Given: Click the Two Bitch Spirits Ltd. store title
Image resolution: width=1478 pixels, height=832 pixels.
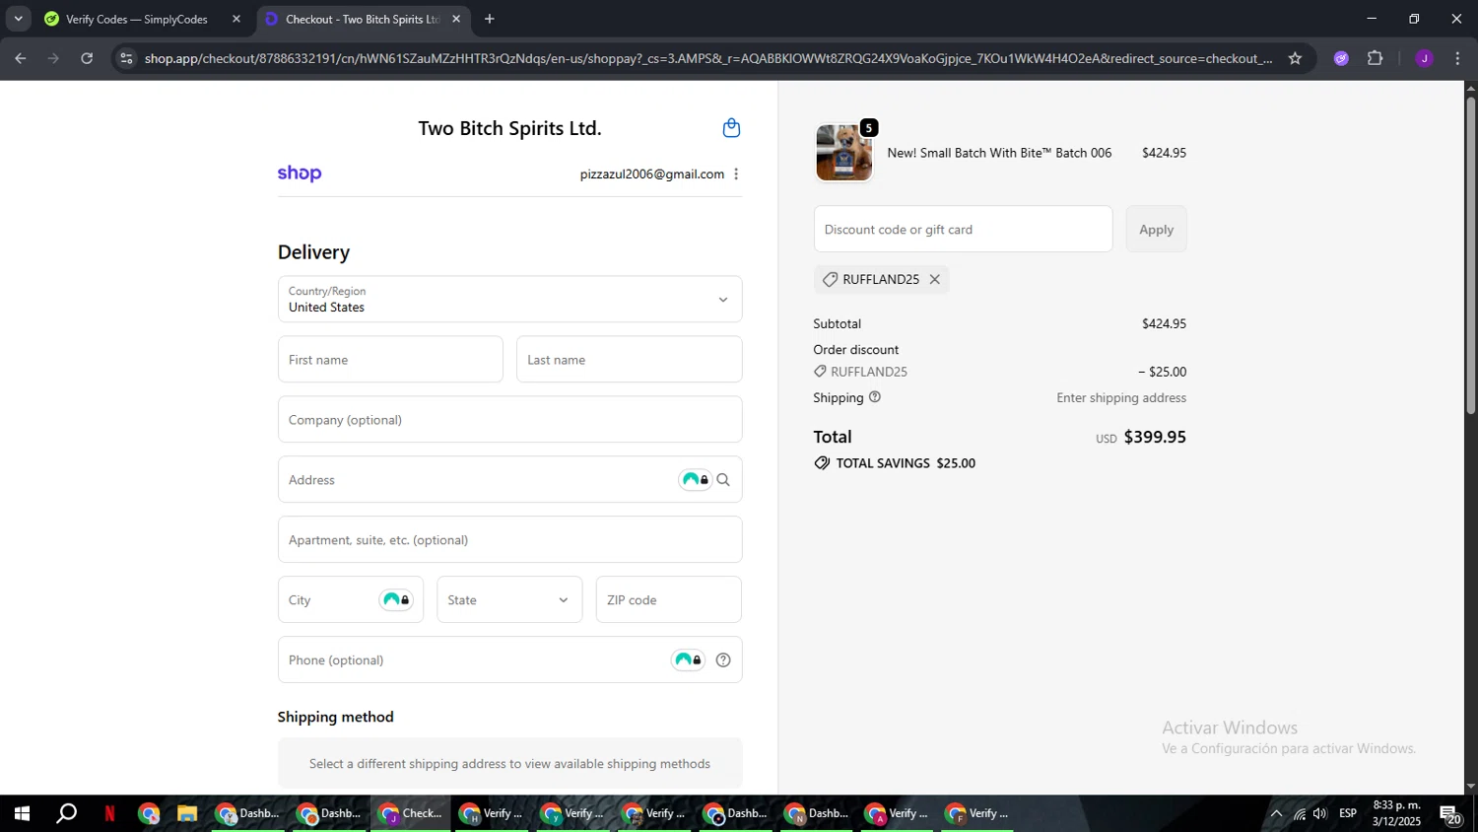Looking at the screenshot, I should point(509,128).
